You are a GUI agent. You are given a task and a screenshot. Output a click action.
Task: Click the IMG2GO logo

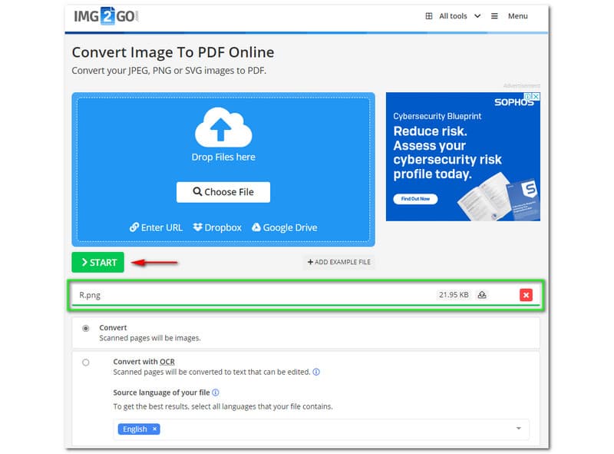[106, 16]
